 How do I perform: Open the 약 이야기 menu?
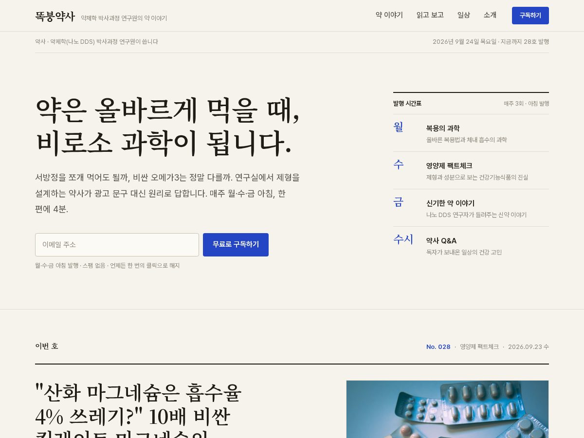pyautogui.click(x=389, y=15)
